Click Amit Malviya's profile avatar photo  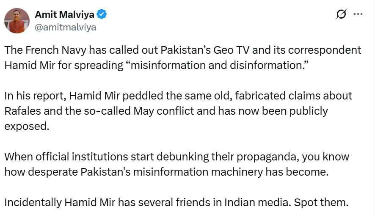click(x=17, y=21)
